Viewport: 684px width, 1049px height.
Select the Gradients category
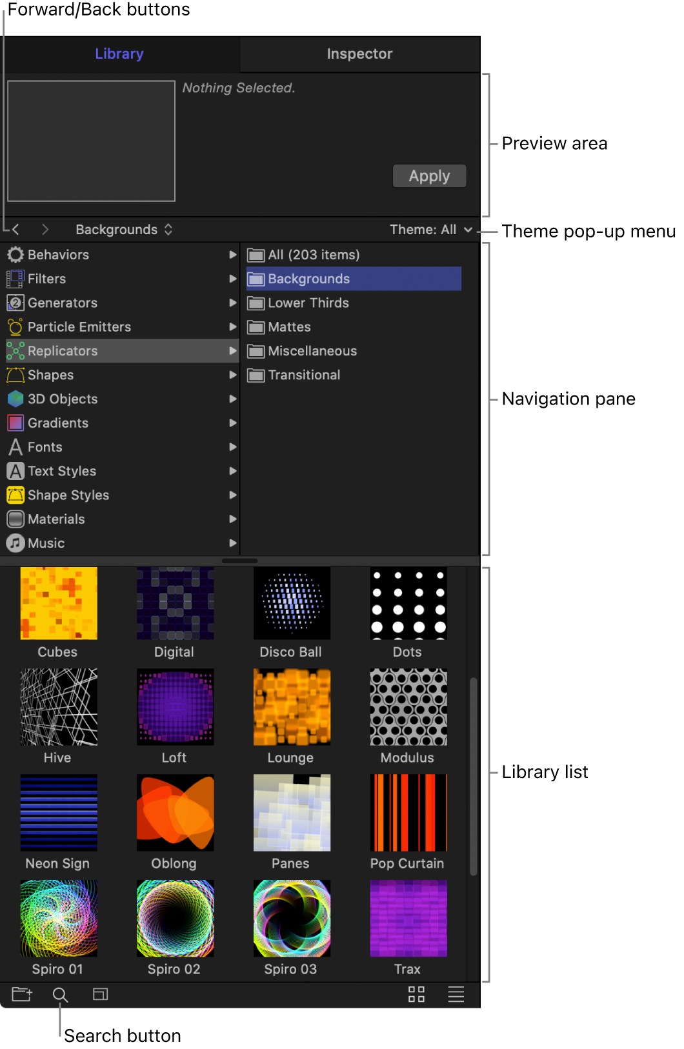[x=58, y=423]
